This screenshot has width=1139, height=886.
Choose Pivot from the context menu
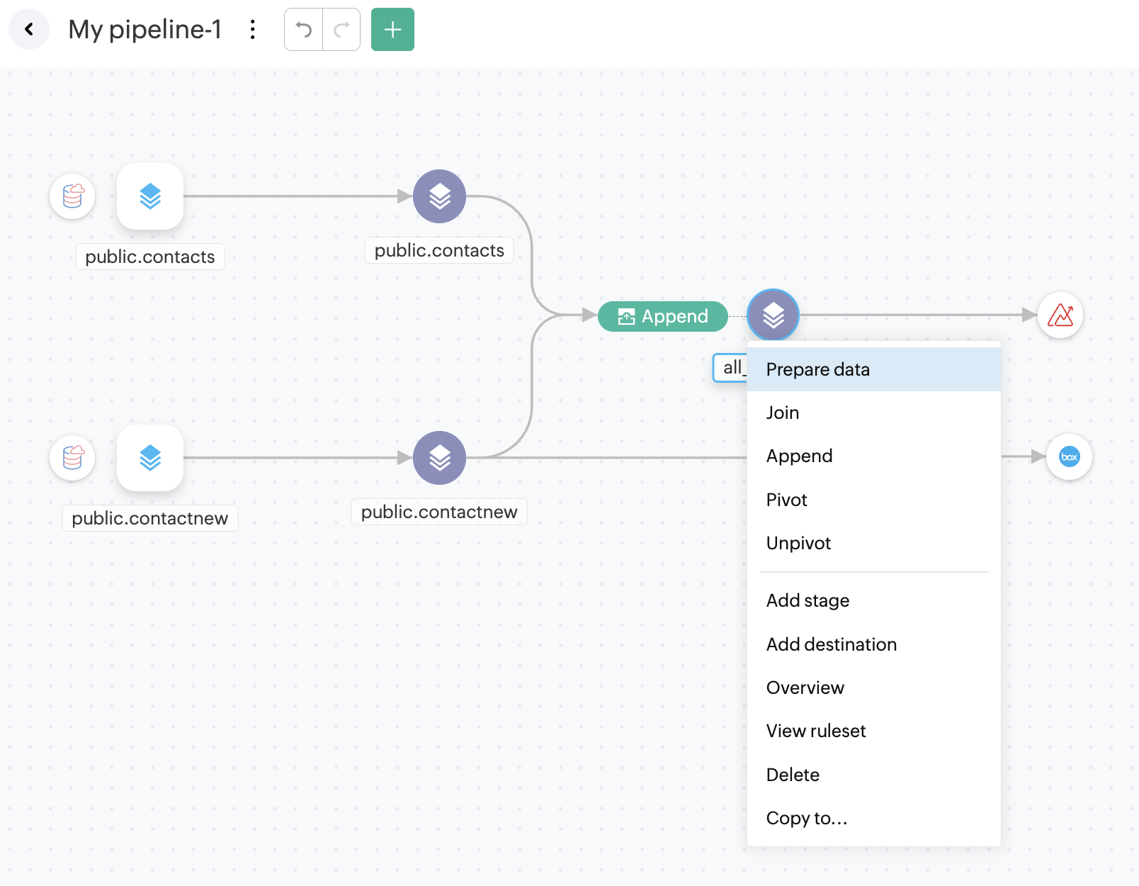point(787,500)
